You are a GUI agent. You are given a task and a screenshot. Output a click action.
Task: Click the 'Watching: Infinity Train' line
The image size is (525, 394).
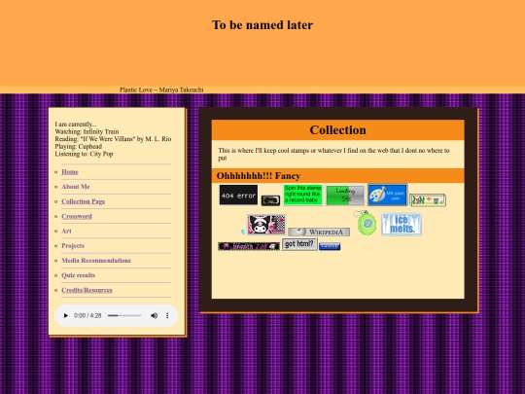[87, 131]
